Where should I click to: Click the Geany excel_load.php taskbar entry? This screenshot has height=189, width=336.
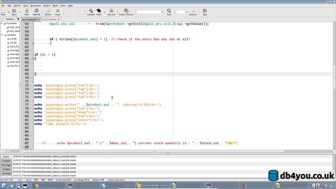point(152,185)
